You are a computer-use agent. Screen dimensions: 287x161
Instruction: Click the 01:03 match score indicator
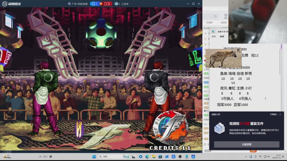pyautogui.click(x=101, y=4)
